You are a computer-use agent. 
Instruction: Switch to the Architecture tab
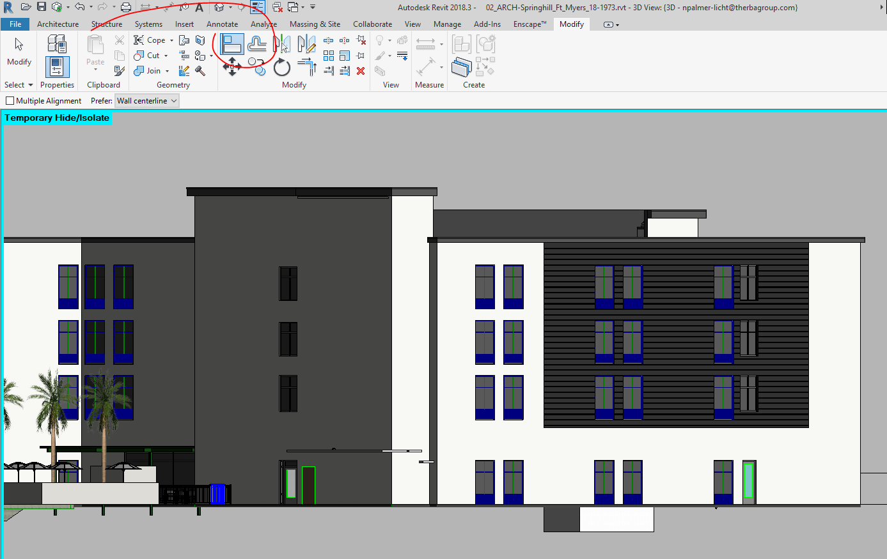(58, 24)
